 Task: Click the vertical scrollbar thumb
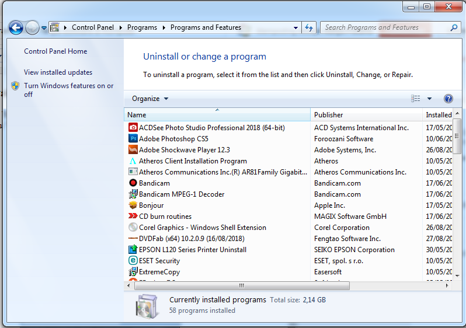tap(457, 137)
